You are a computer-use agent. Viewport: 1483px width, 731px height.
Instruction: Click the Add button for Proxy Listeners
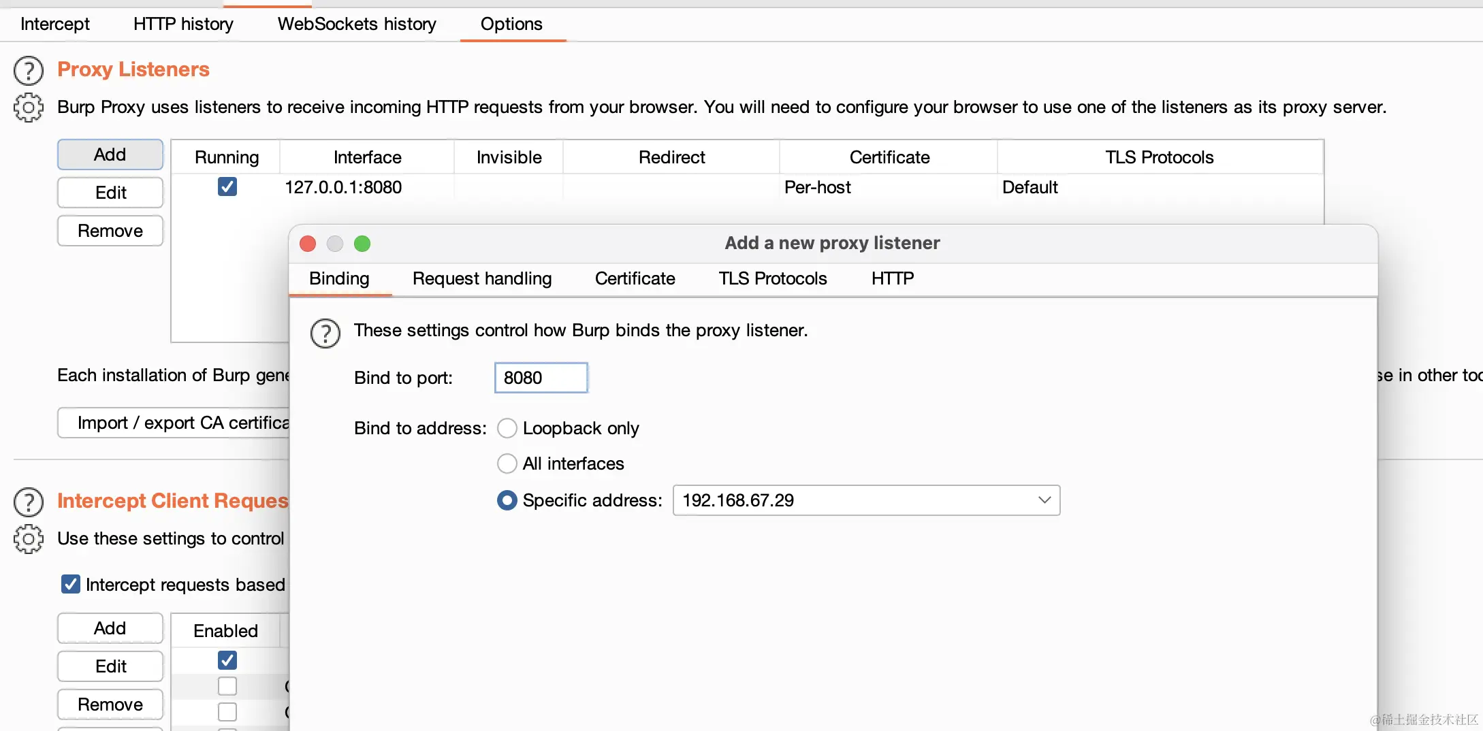110,155
